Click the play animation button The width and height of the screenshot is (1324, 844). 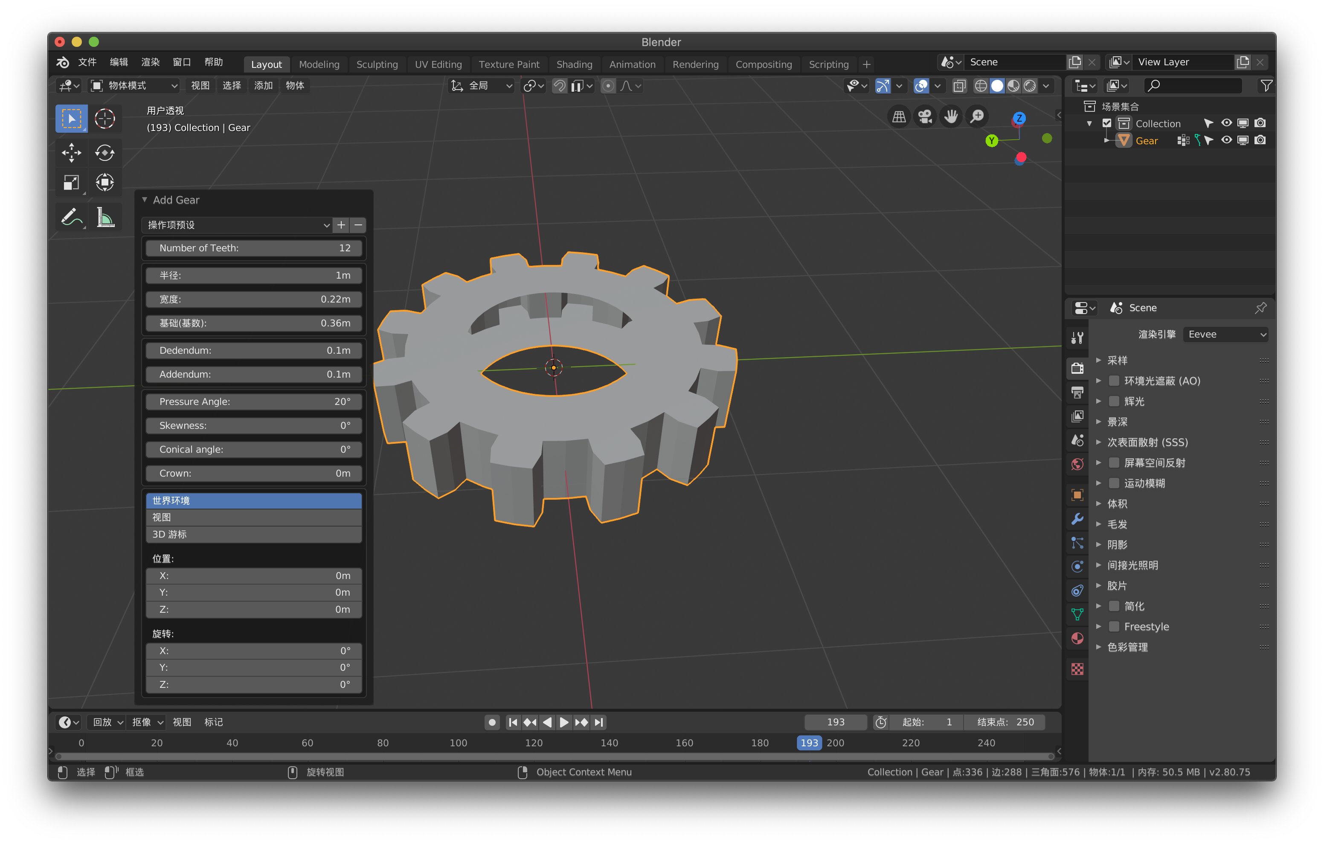click(564, 722)
